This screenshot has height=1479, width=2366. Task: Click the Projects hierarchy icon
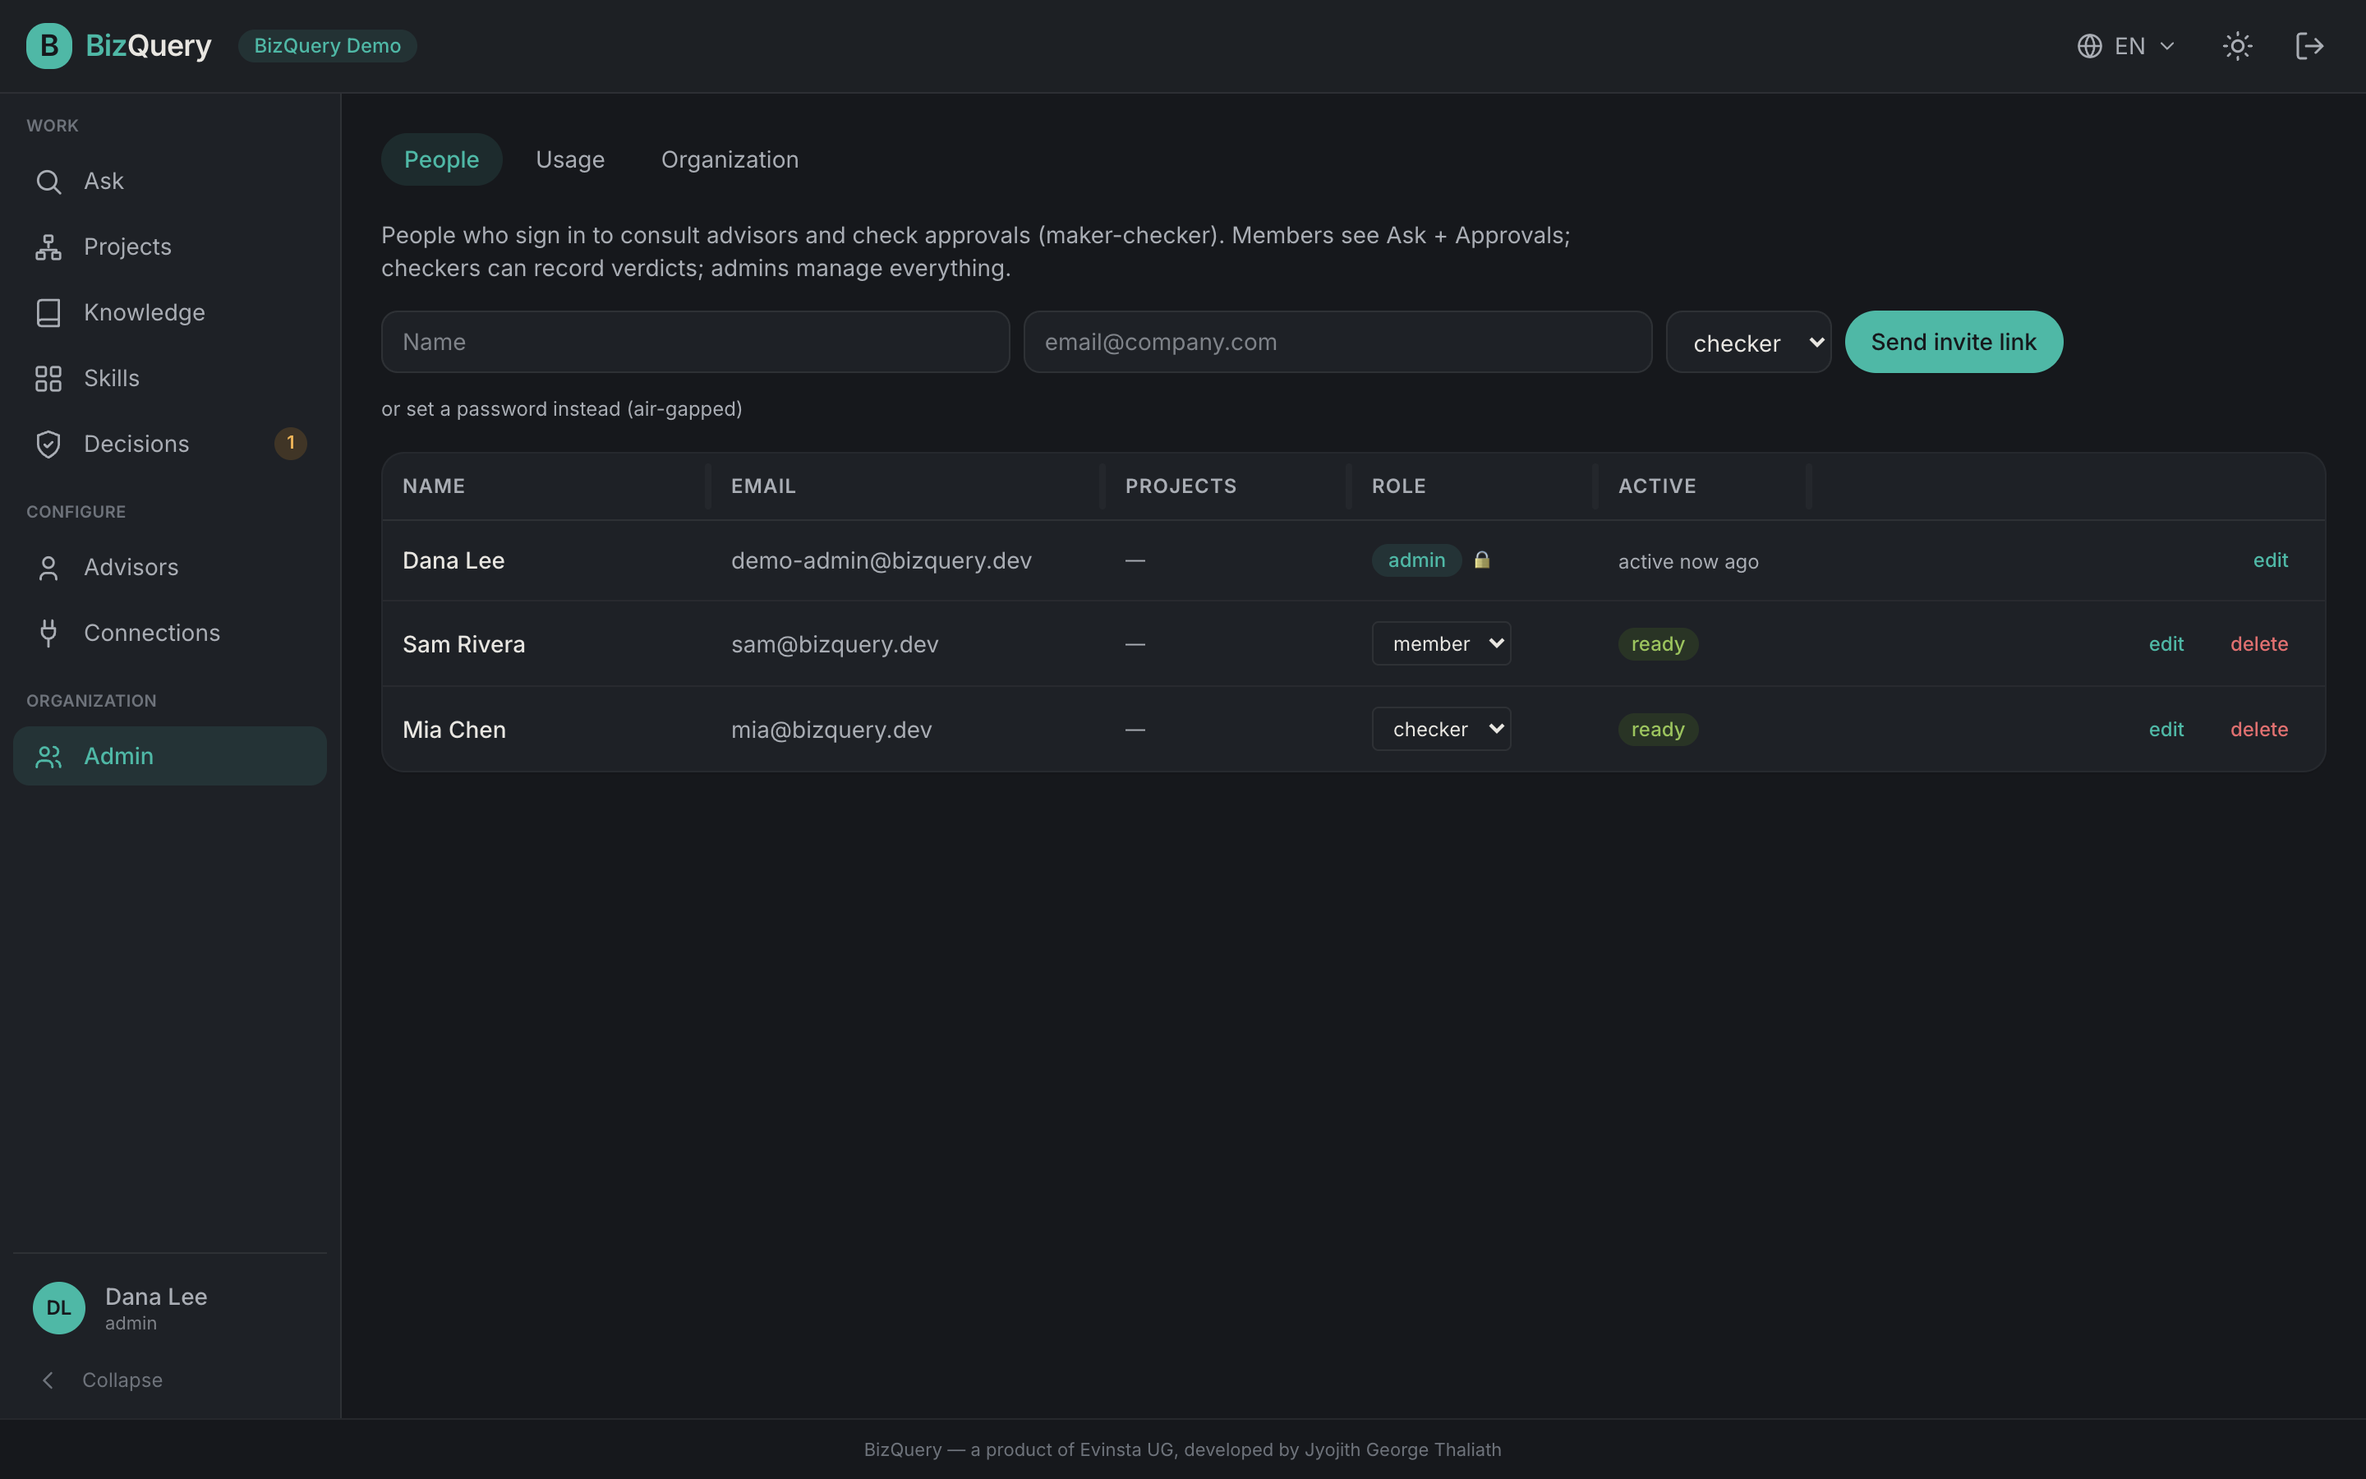(x=48, y=247)
